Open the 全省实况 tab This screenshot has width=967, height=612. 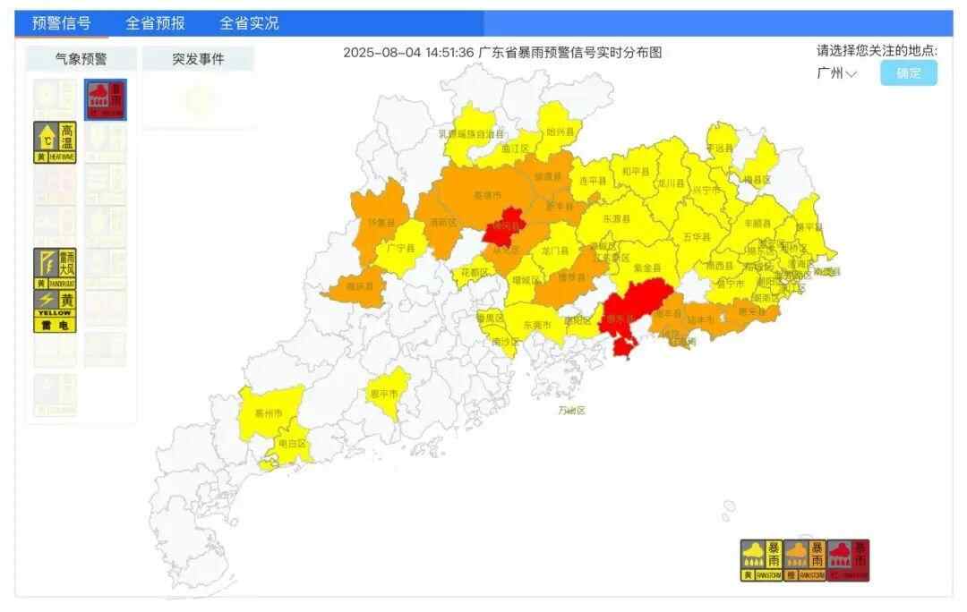pyautogui.click(x=249, y=23)
